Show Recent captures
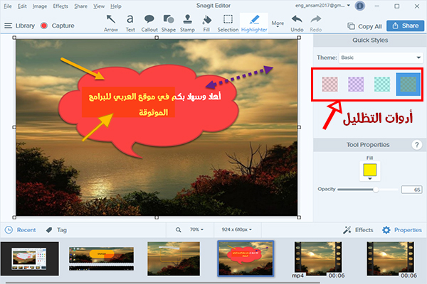Viewport: 427px width, 284px height. pos(21,230)
